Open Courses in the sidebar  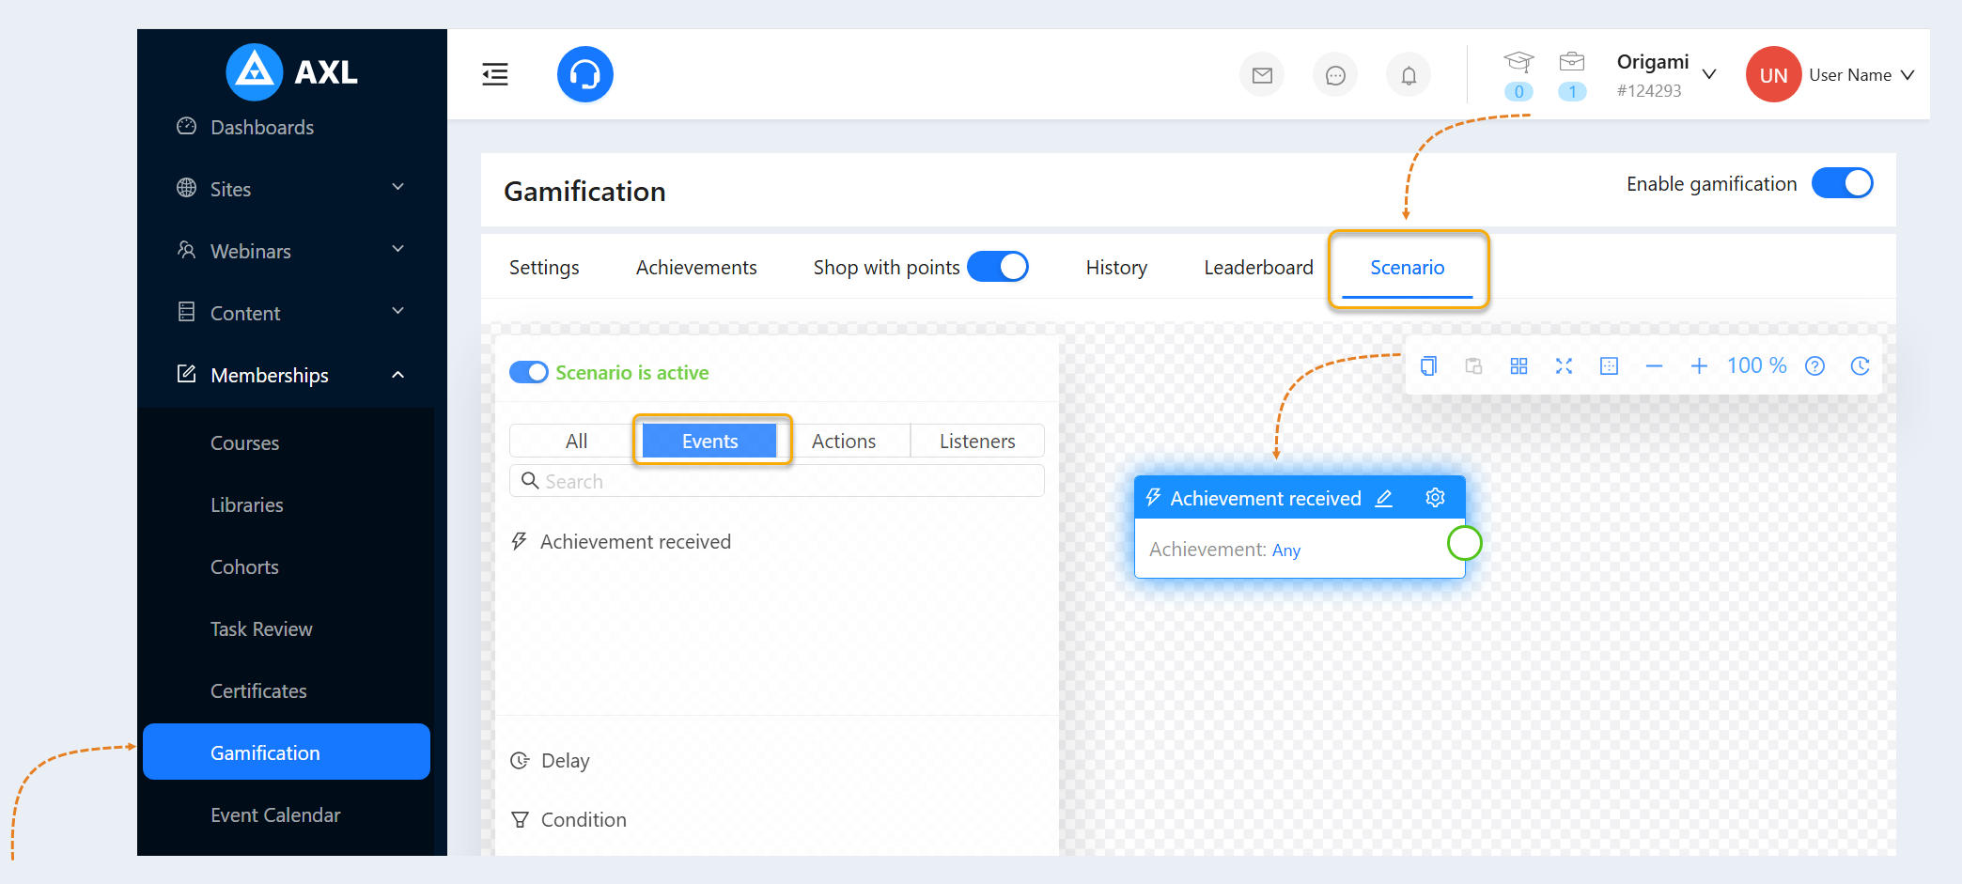(244, 442)
